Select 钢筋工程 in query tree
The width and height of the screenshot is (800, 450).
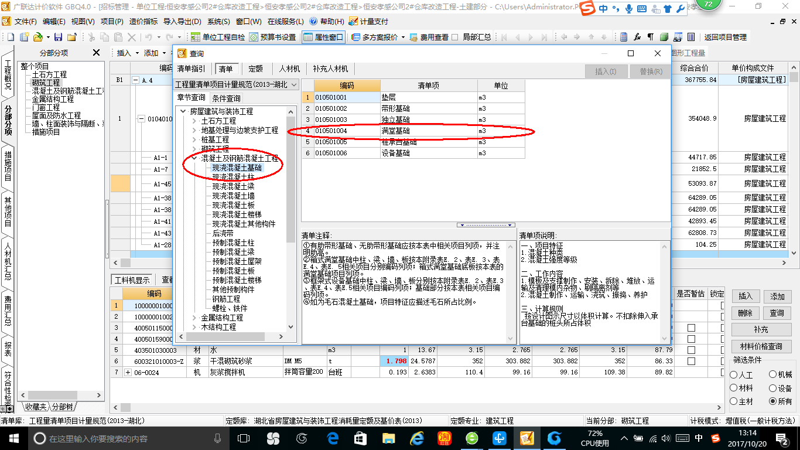point(226,299)
